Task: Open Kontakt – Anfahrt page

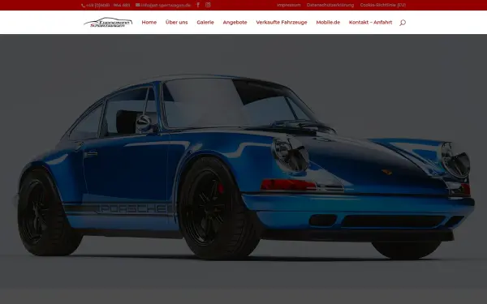Action: click(x=371, y=23)
